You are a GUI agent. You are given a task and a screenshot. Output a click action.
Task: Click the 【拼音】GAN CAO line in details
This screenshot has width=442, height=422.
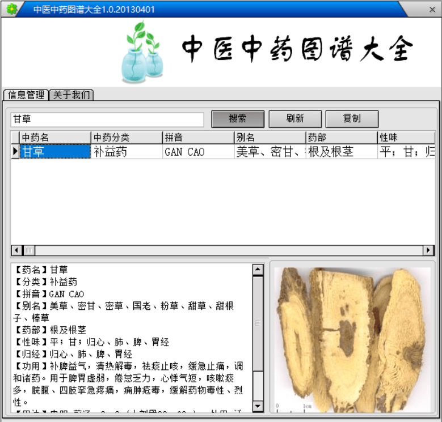point(49,294)
